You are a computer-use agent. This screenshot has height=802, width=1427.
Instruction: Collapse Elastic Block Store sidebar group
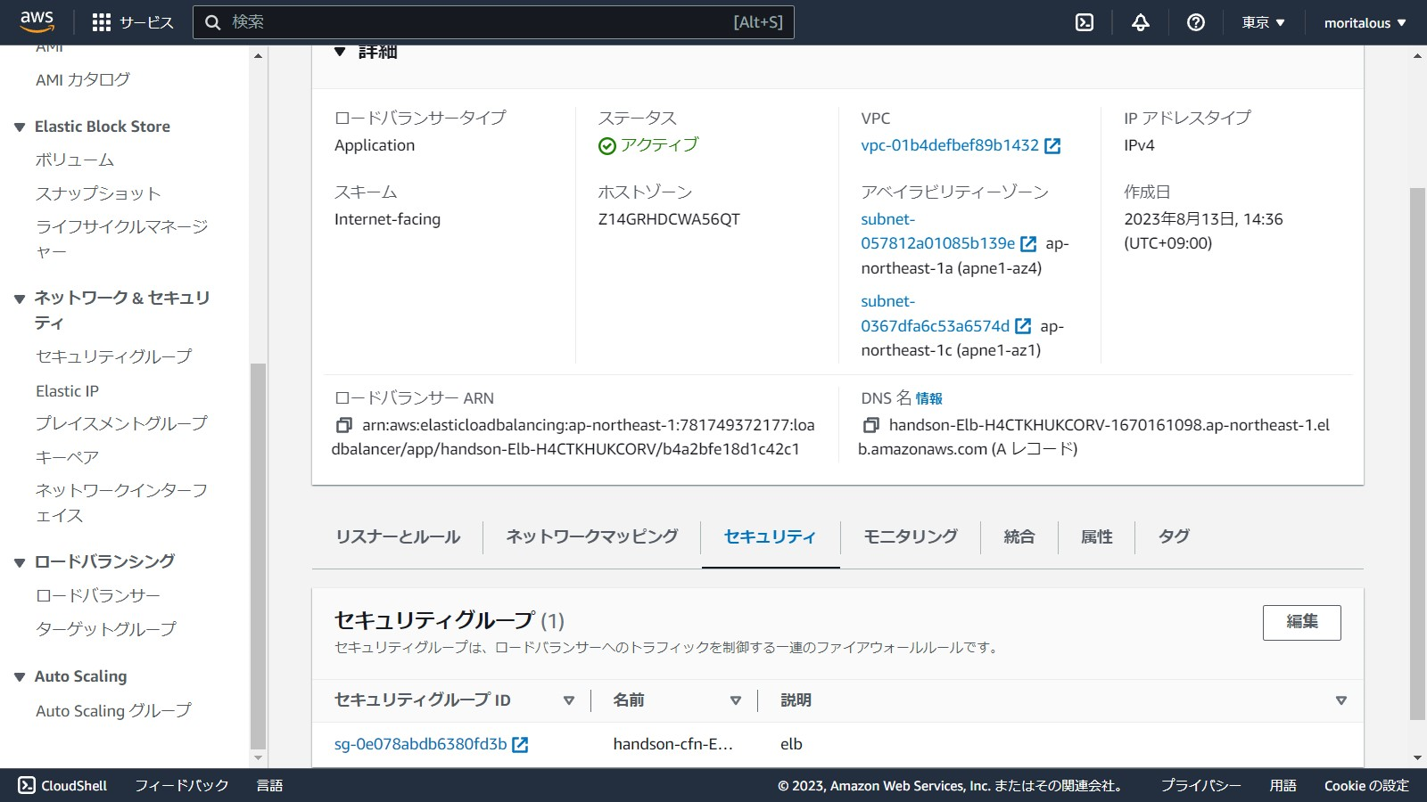tap(20, 127)
